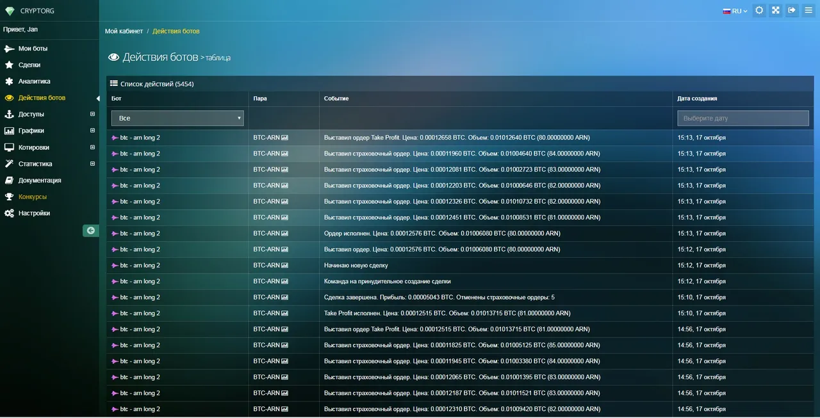The width and height of the screenshot is (820, 418).
Task: Open the gear settings icon in top bar
Action: (759, 10)
